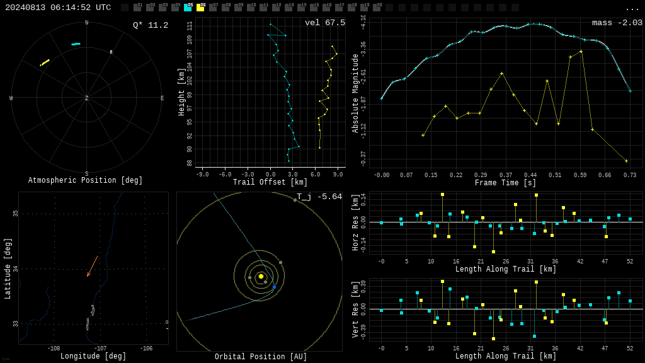645x363 pixels.
Task: Click the T_j -5.64 readout
Action: click(x=319, y=197)
